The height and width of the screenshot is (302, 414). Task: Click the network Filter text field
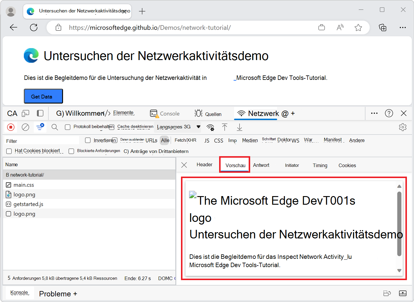42,141
